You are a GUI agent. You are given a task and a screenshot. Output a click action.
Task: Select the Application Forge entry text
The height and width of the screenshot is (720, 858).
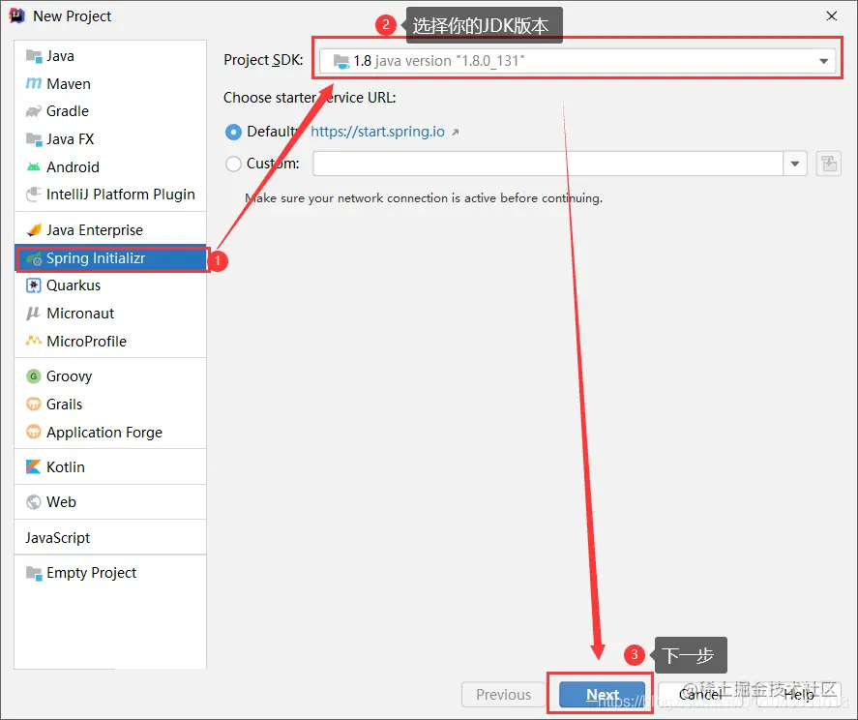click(104, 433)
